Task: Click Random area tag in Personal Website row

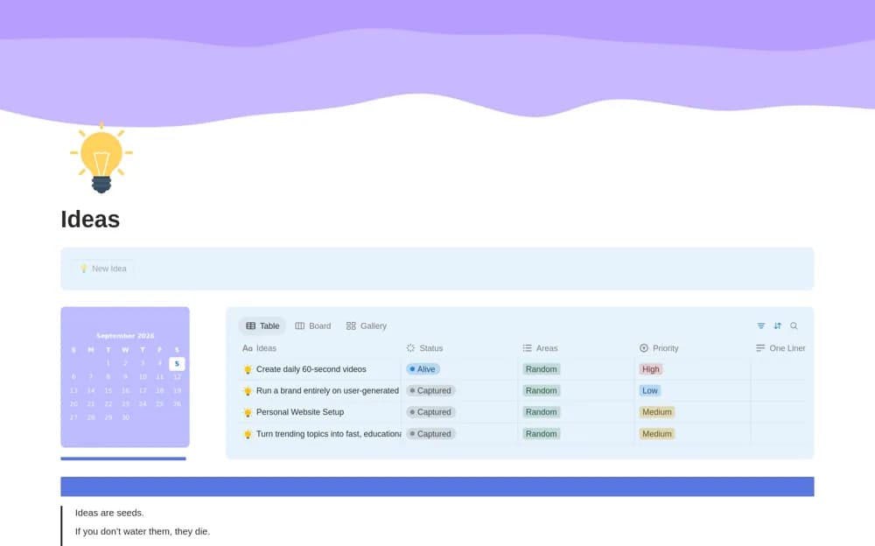Action: pos(542,412)
